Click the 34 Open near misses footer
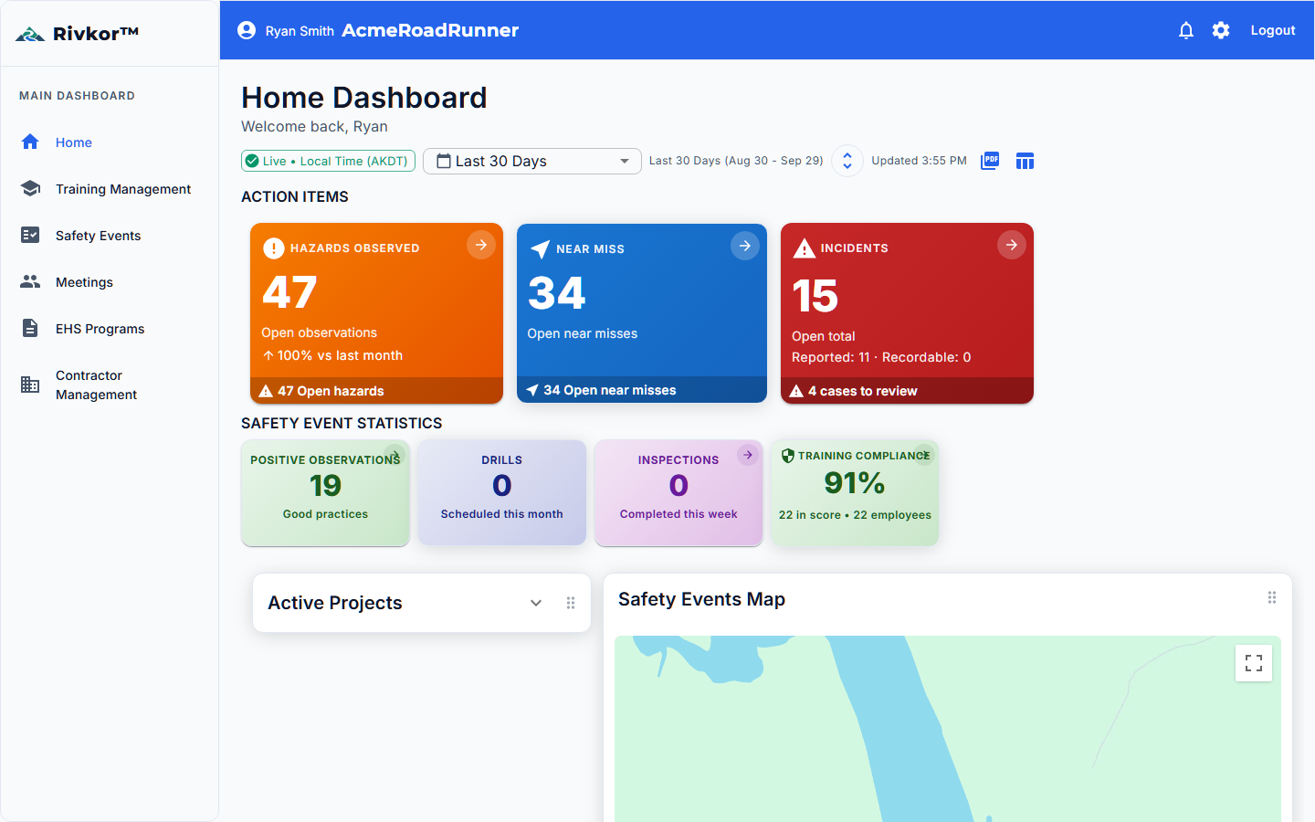The height and width of the screenshot is (822, 1315). coord(642,390)
